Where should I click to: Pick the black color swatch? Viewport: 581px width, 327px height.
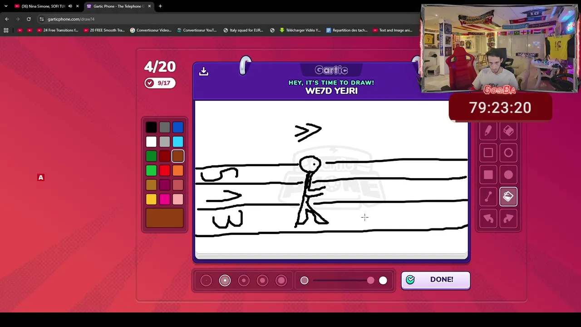151,128
